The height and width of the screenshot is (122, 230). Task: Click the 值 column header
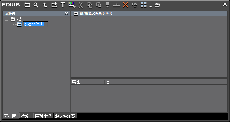122,82
